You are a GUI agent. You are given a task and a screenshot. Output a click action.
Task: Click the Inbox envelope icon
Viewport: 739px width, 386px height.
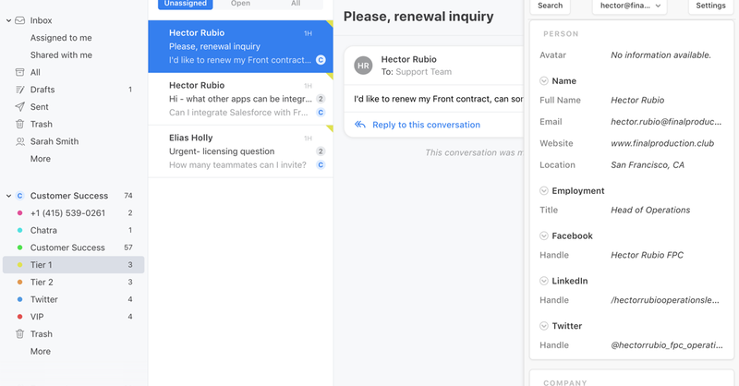coord(20,20)
